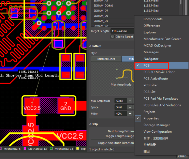Click the Next Tuning Pattern help entry

coord(121,131)
